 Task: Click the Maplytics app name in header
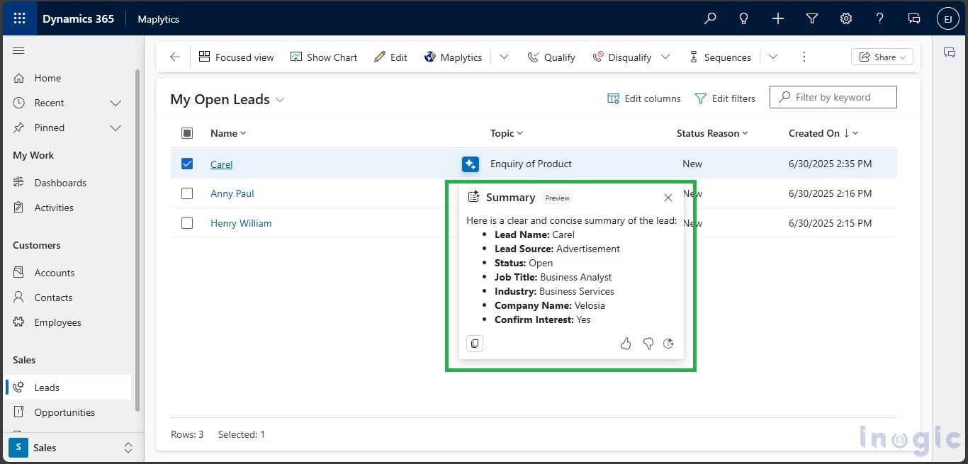[x=159, y=19]
